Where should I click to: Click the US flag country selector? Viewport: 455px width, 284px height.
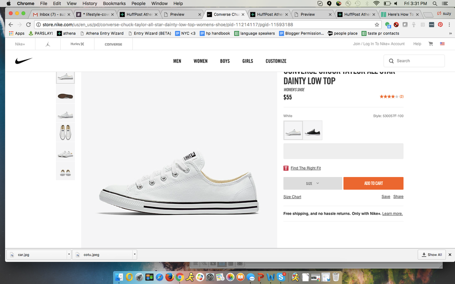(x=442, y=44)
